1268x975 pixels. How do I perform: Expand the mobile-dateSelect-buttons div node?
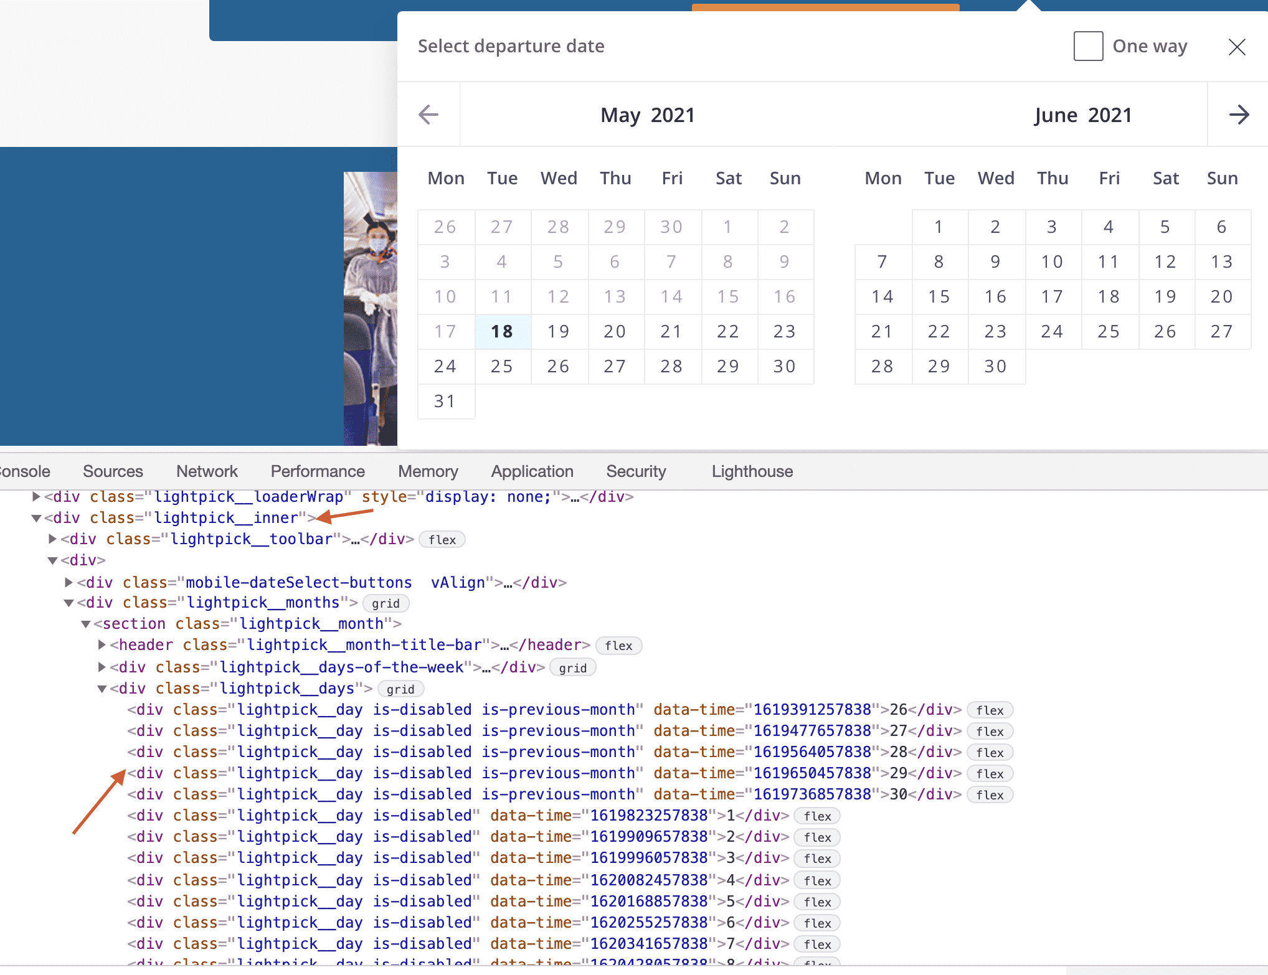(69, 583)
